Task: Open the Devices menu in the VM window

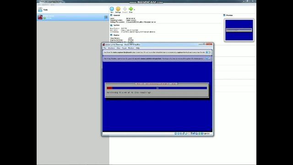Action: pyautogui.click(x=131, y=48)
